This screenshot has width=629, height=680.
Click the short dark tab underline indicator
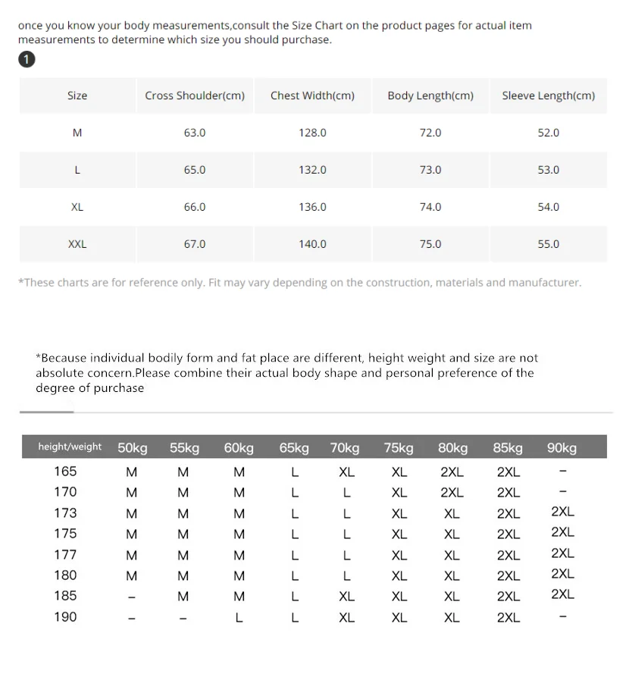(47, 412)
